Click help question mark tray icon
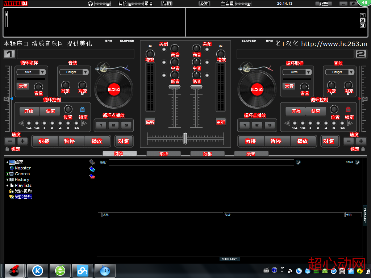371x278 pixels. tap(274, 270)
